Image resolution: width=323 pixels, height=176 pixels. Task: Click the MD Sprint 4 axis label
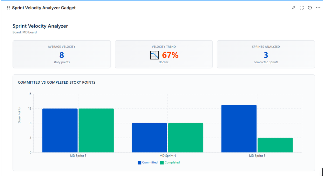[x=168, y=156]
